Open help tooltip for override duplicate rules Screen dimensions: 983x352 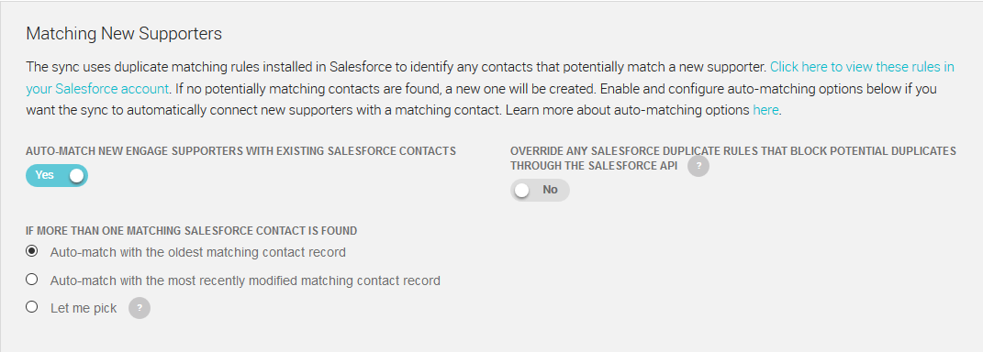(698, 166)
